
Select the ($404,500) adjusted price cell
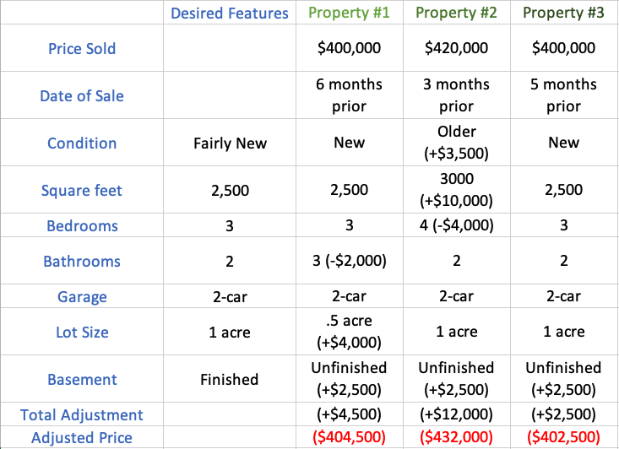[350, 437]
